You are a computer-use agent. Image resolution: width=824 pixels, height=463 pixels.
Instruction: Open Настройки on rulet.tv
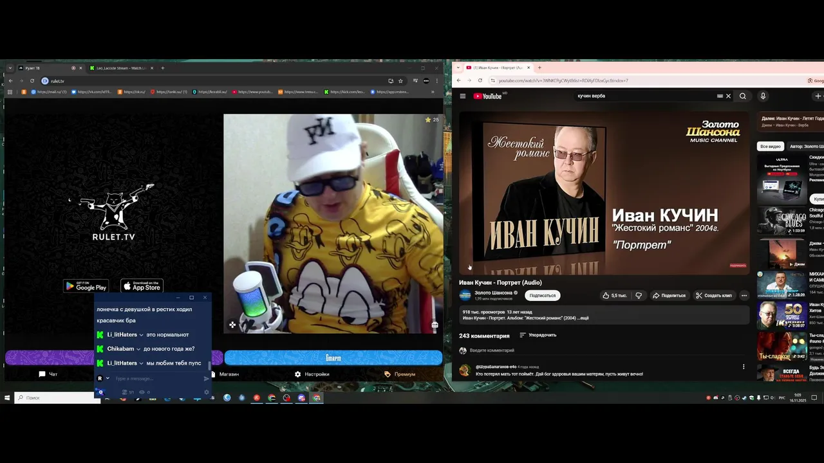(x=312, y=374)
